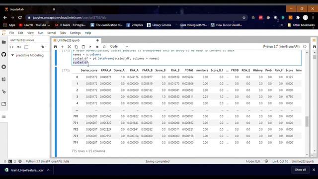The height and width of the screenshot is (179, 318).
Task: Click the kernel status circle indicator
Action: pyautogui.click(x=305, y=47)
